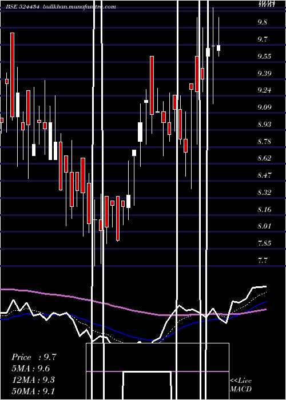The height and width of the screenshot is (400, 286).
Task: Click the 'Price : 9.7' legend text
Action: tap(34, 357)
